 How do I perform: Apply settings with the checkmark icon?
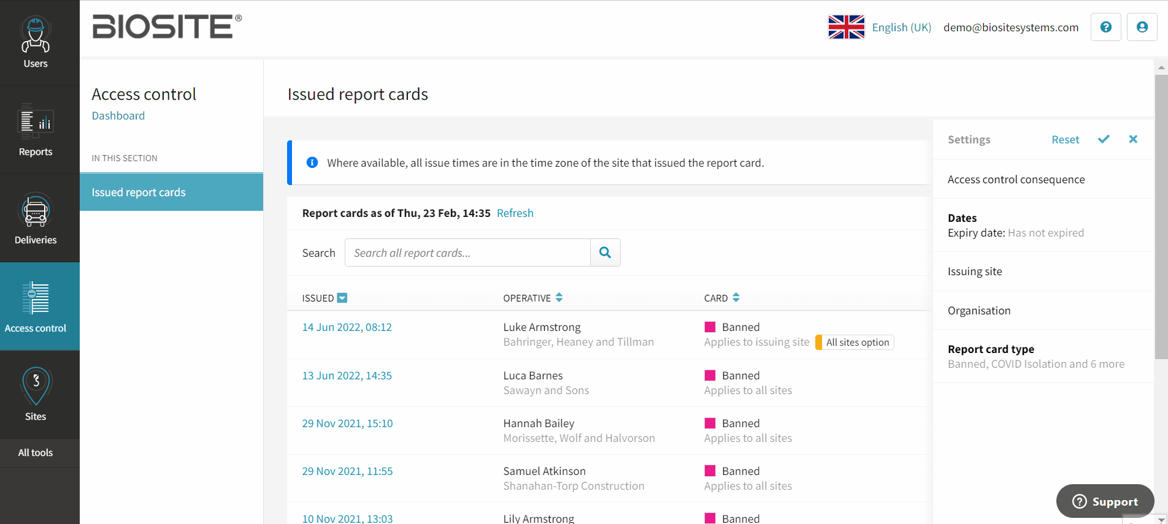[x=1104, y=139]
